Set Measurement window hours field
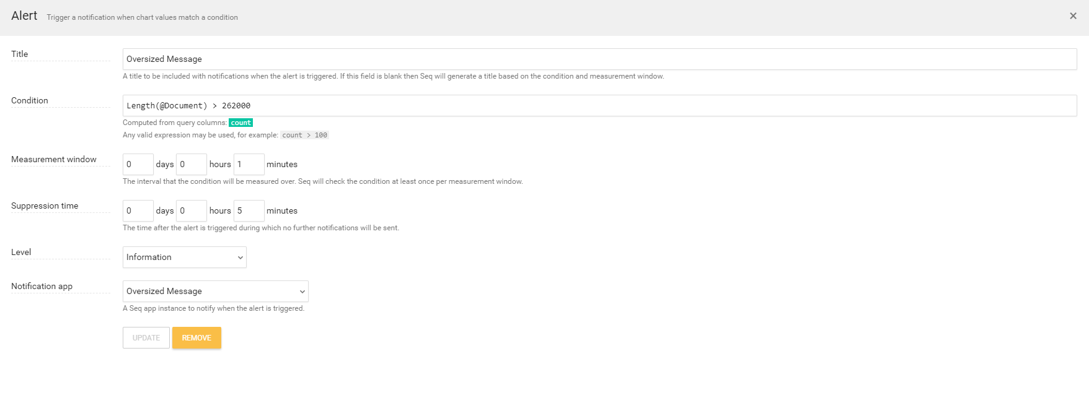The width and height of the screenshot is (1089, 416). coord(191,164)
